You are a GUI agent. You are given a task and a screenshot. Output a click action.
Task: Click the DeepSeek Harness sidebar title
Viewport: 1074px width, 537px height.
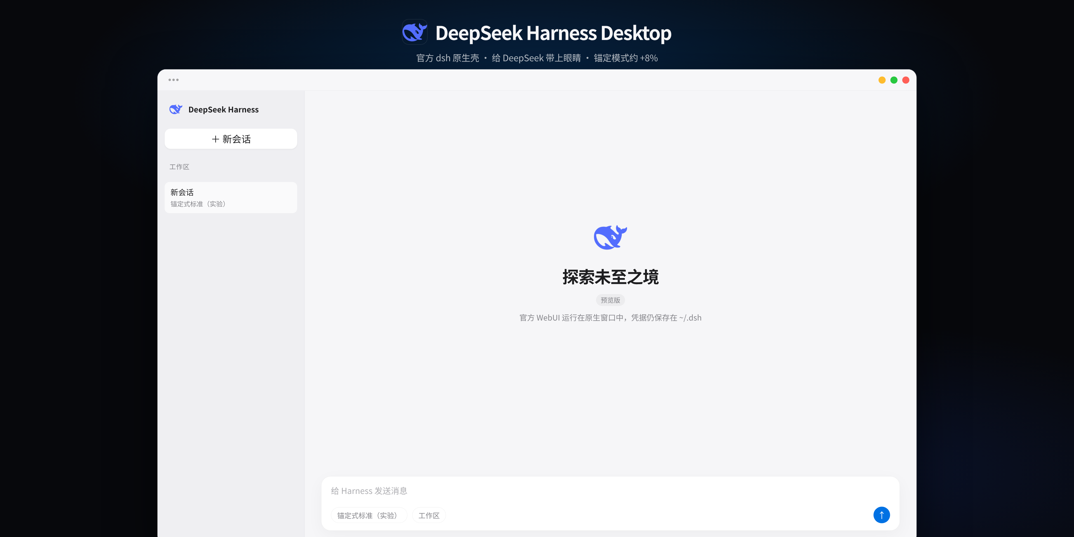223,110
